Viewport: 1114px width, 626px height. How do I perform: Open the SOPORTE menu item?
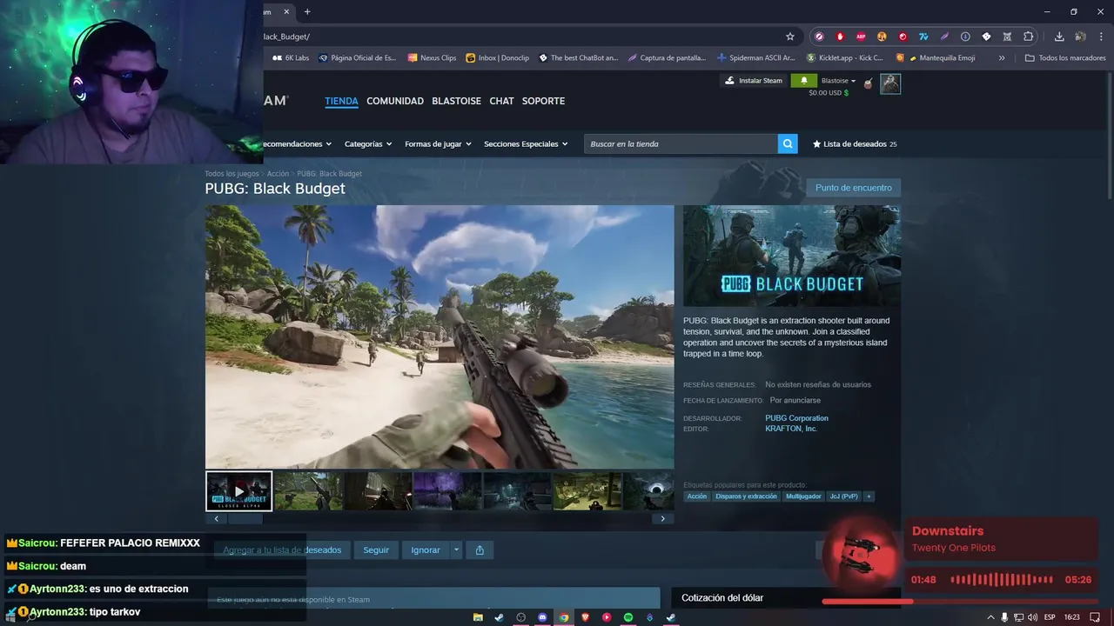click(543, 101)
